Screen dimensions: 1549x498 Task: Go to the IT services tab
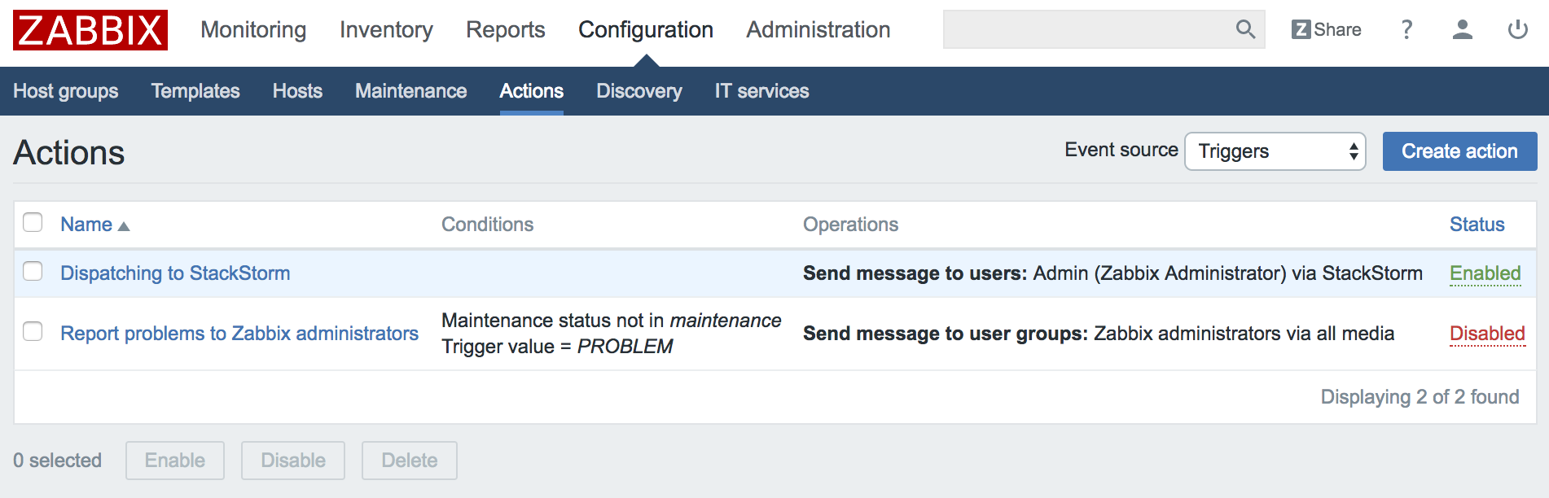coord(761,91)
